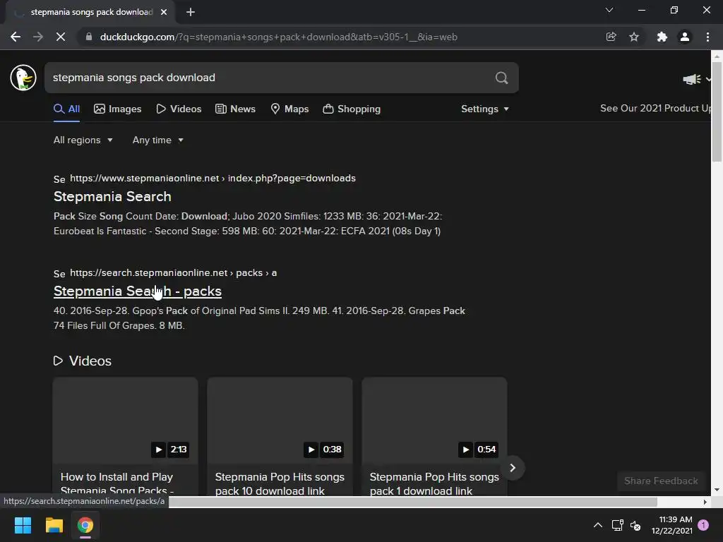Click the lock icon in address bar
The width and height of the screenshot is (723, 542).
(x=89, y=37)
